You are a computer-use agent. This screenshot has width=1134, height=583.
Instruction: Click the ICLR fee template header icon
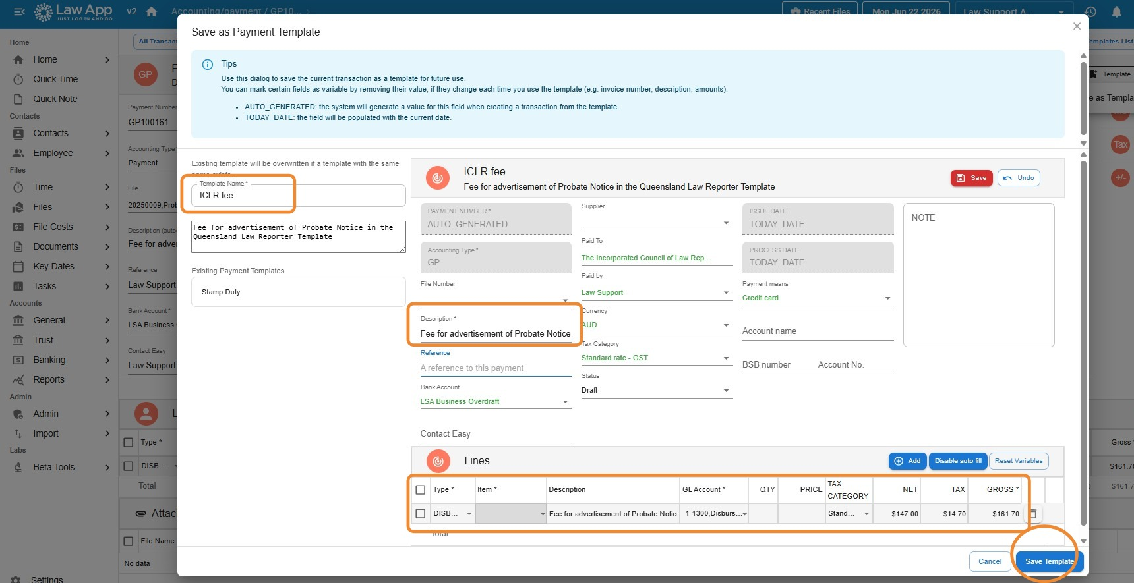click(x=437, y=178)
